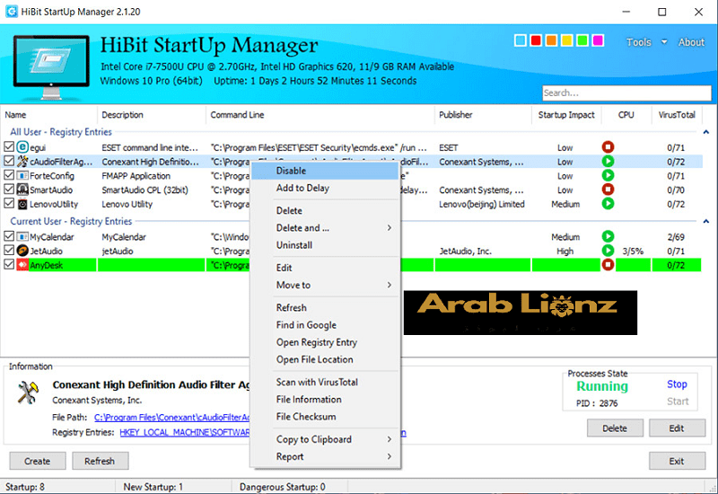Expand the Report submenu
Image resolution: width=718 pixels, height=494 pixels.
pos(389,456)
